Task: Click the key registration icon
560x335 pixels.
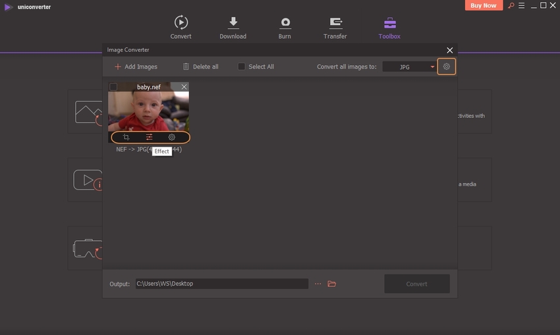Action: pyautogui.click(x=510, y=6)
